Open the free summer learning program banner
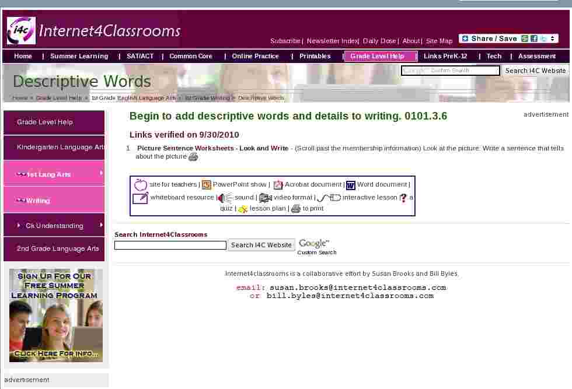This screenshot has height=389, width=572. 56,316
